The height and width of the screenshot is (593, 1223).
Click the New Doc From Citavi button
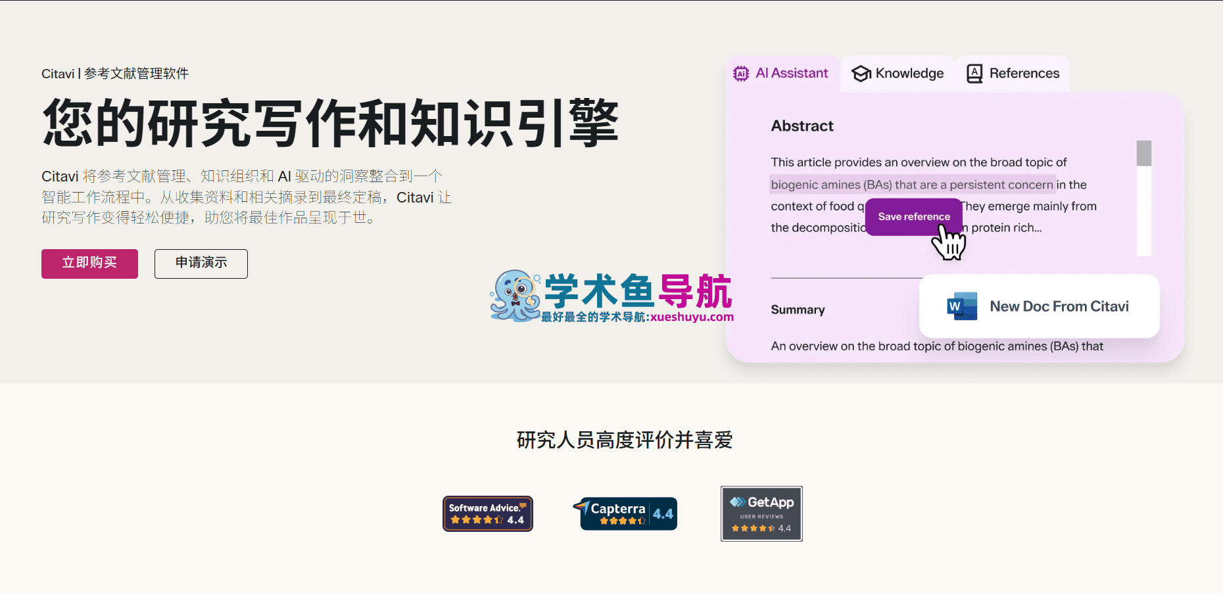[1040, 306]
